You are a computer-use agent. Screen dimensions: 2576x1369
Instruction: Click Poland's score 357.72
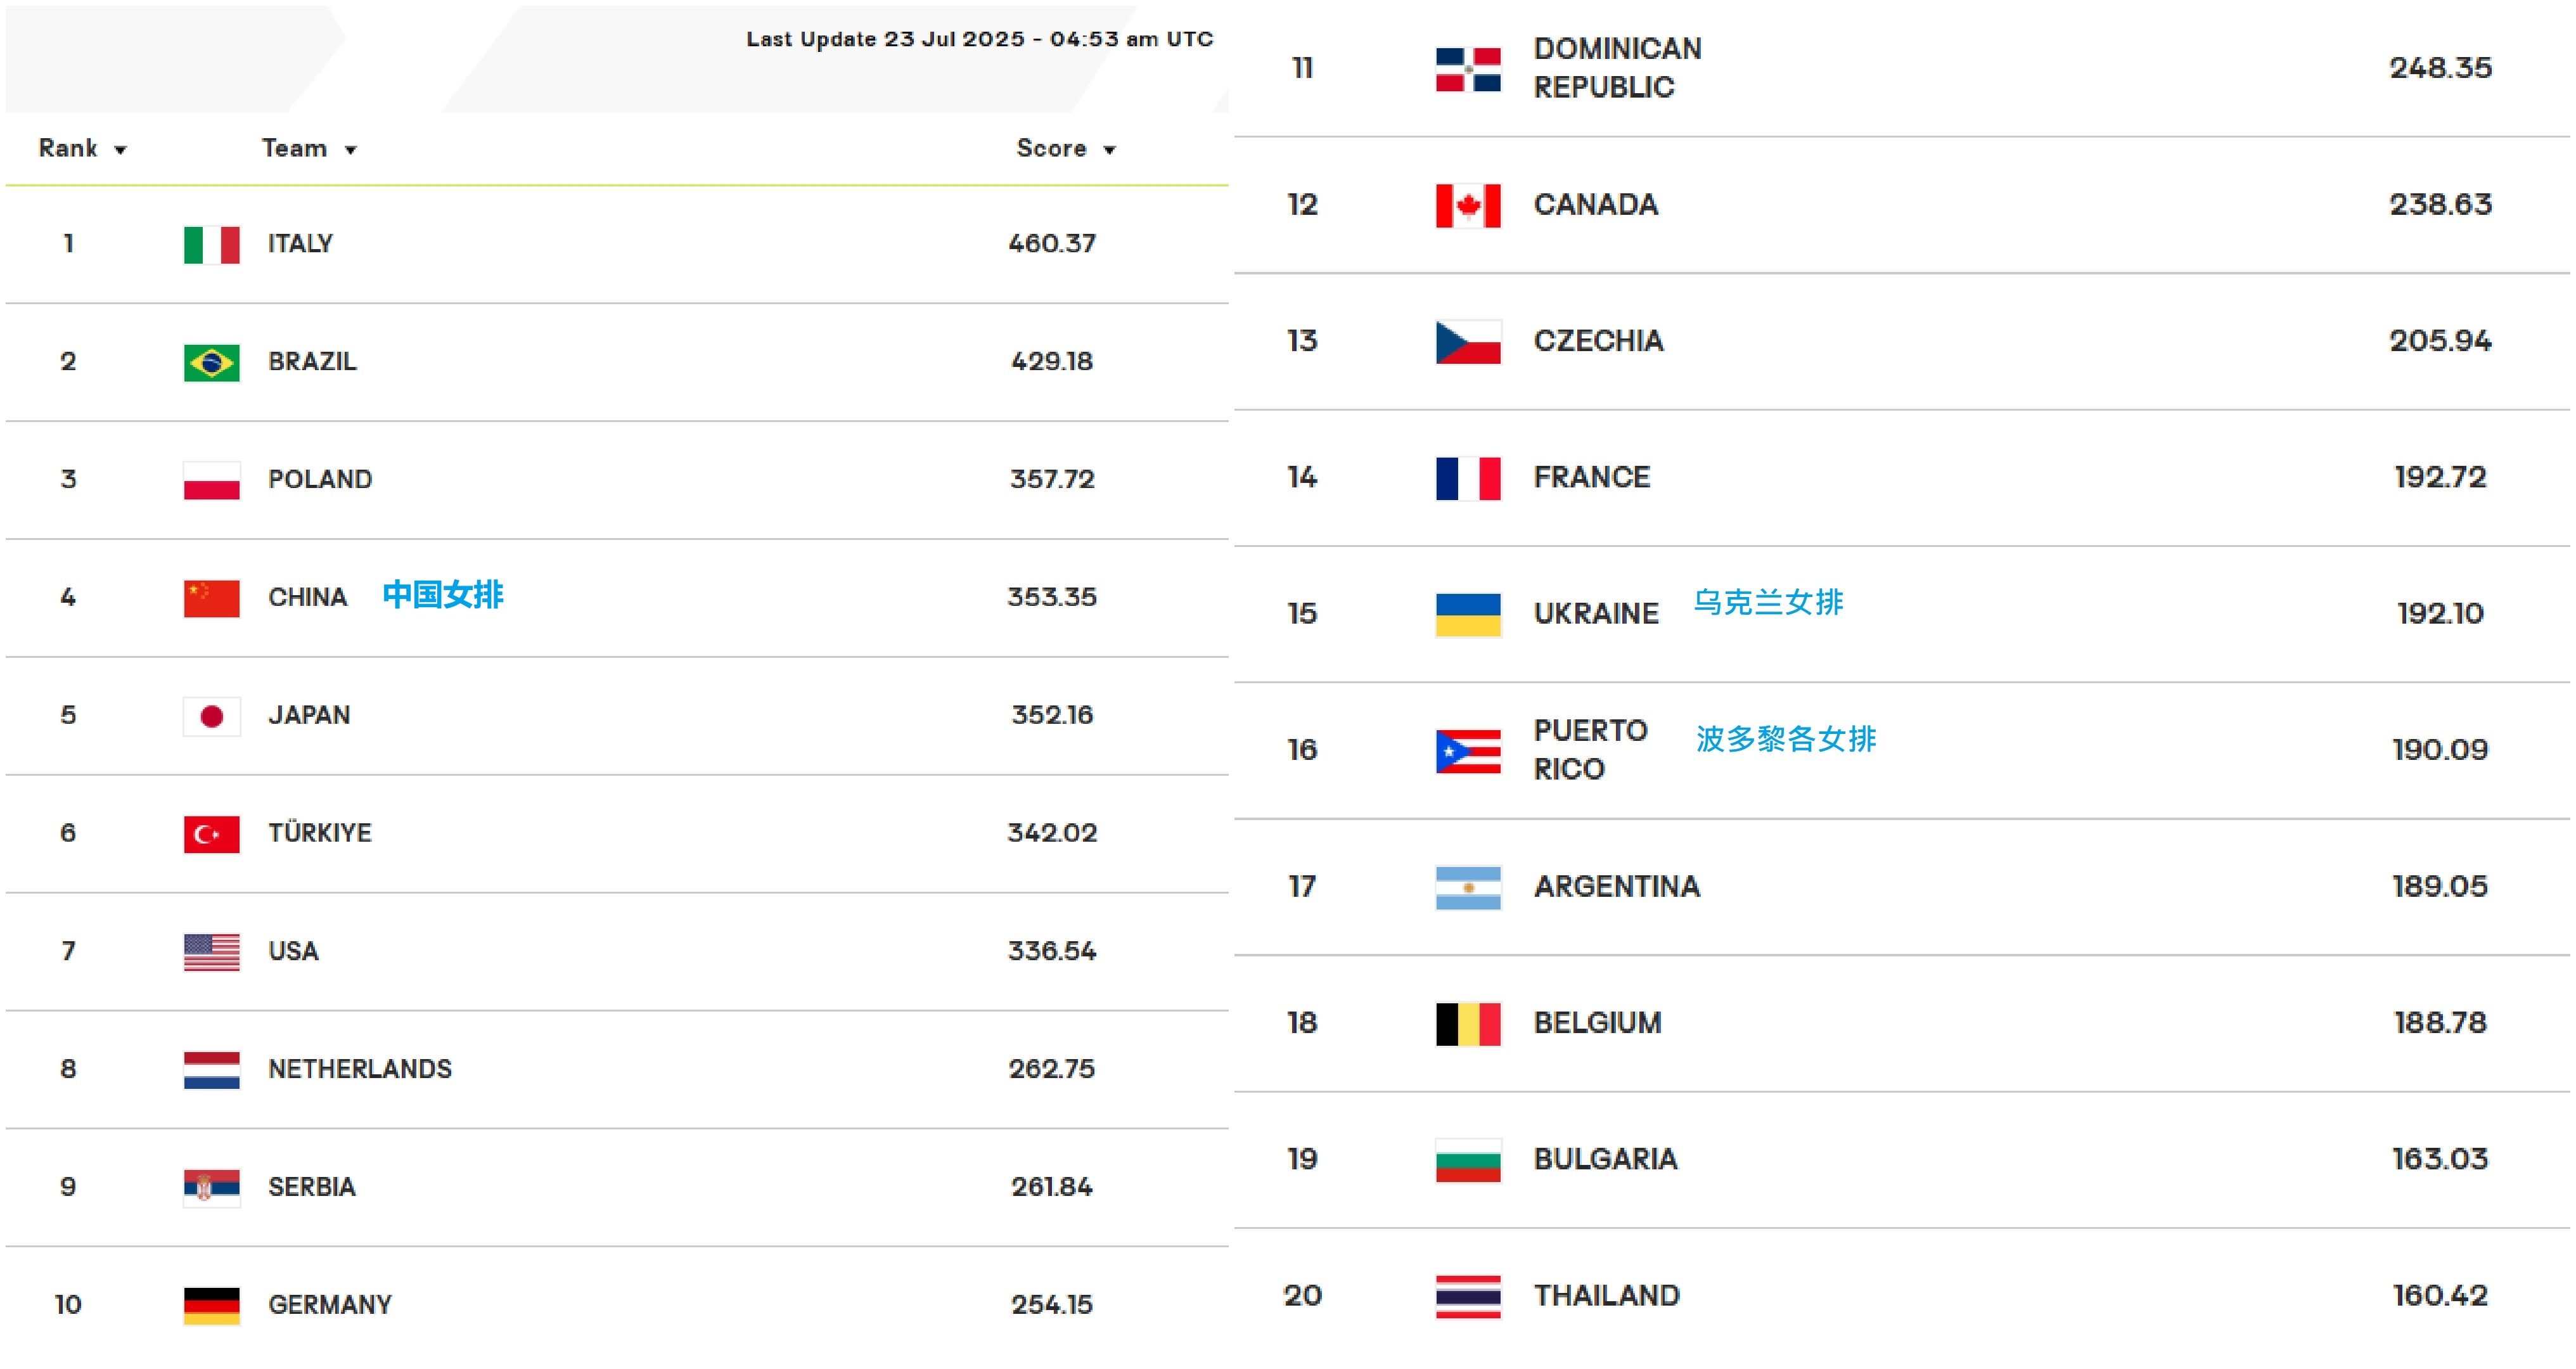(x=1052, y=479)
